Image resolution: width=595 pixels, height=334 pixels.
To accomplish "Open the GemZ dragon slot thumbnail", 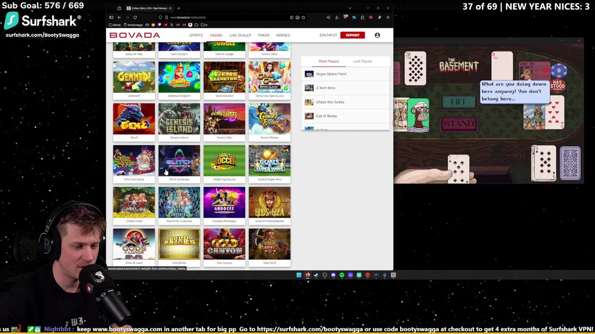I will point(134,119).
